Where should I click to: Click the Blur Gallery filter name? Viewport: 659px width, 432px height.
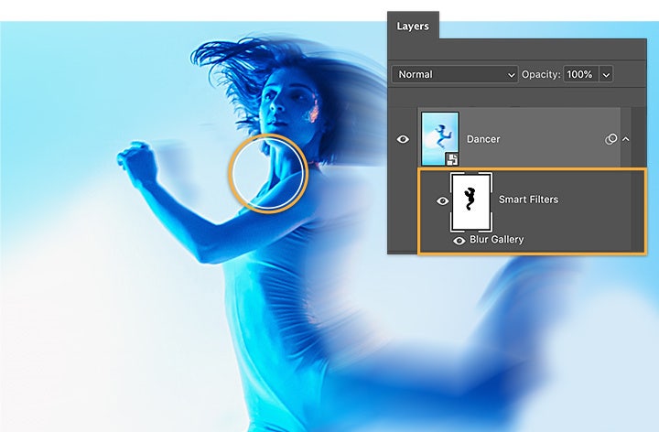pos(497,240)
